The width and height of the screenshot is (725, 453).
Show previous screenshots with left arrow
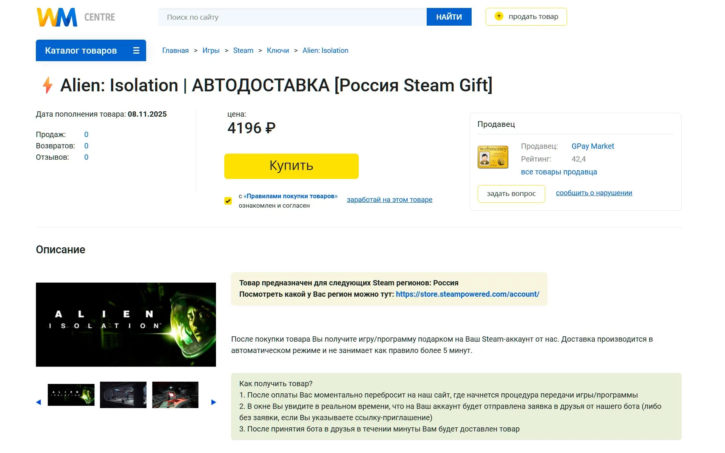pyautogui.click(x=39, y=402)
